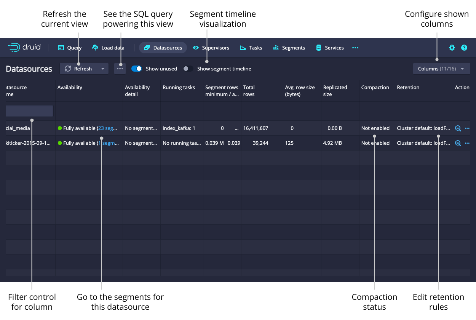The height and width of the screenshot is (320, 476).
Task: Open the Load data view
Action: (x=108, y=48)
